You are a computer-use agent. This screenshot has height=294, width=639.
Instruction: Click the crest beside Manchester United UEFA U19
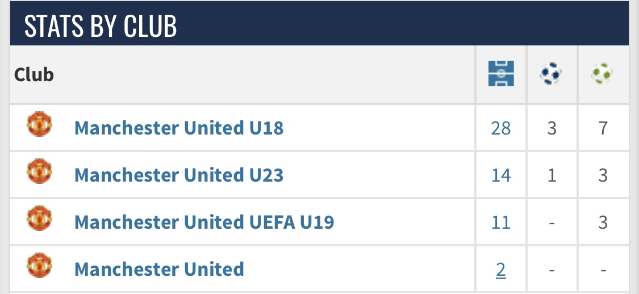(40, 219)
